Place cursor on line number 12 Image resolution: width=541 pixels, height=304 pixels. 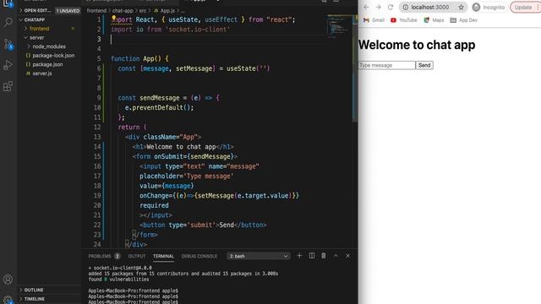click(x=97, y=128)
